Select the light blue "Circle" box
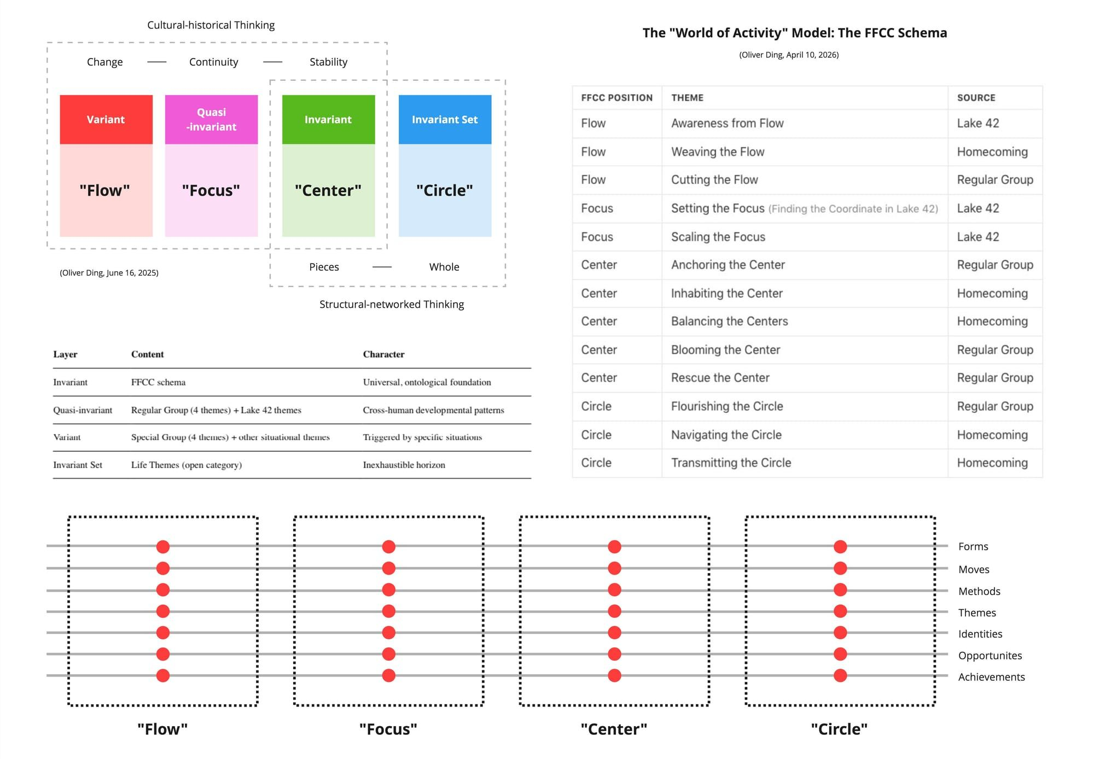 [445, 190]
